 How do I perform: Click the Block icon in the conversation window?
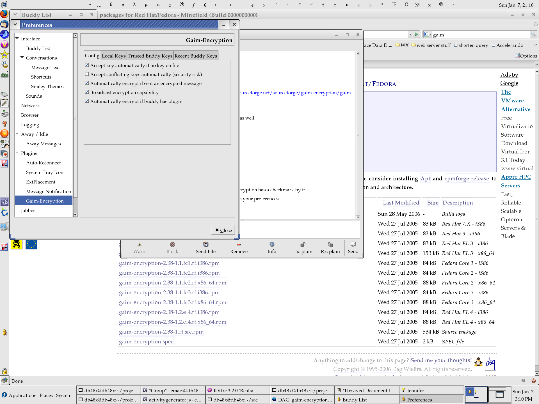tap(172, 244)
